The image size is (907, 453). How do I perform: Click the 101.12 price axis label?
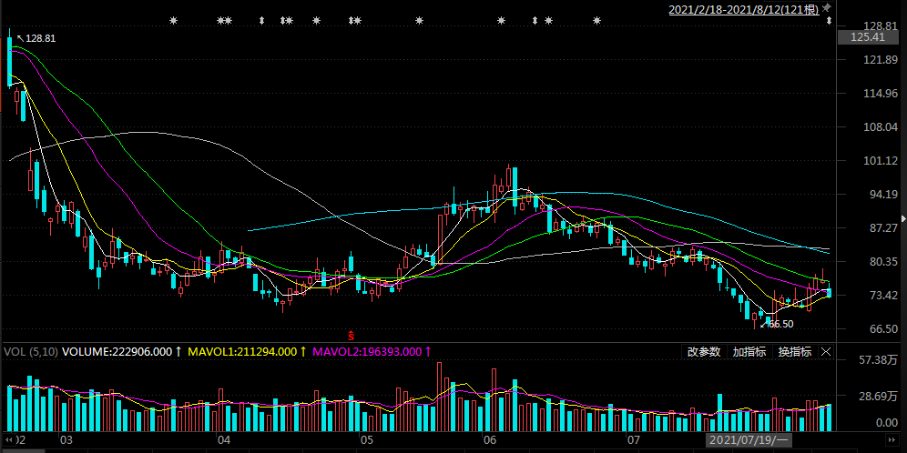[881, 161]
